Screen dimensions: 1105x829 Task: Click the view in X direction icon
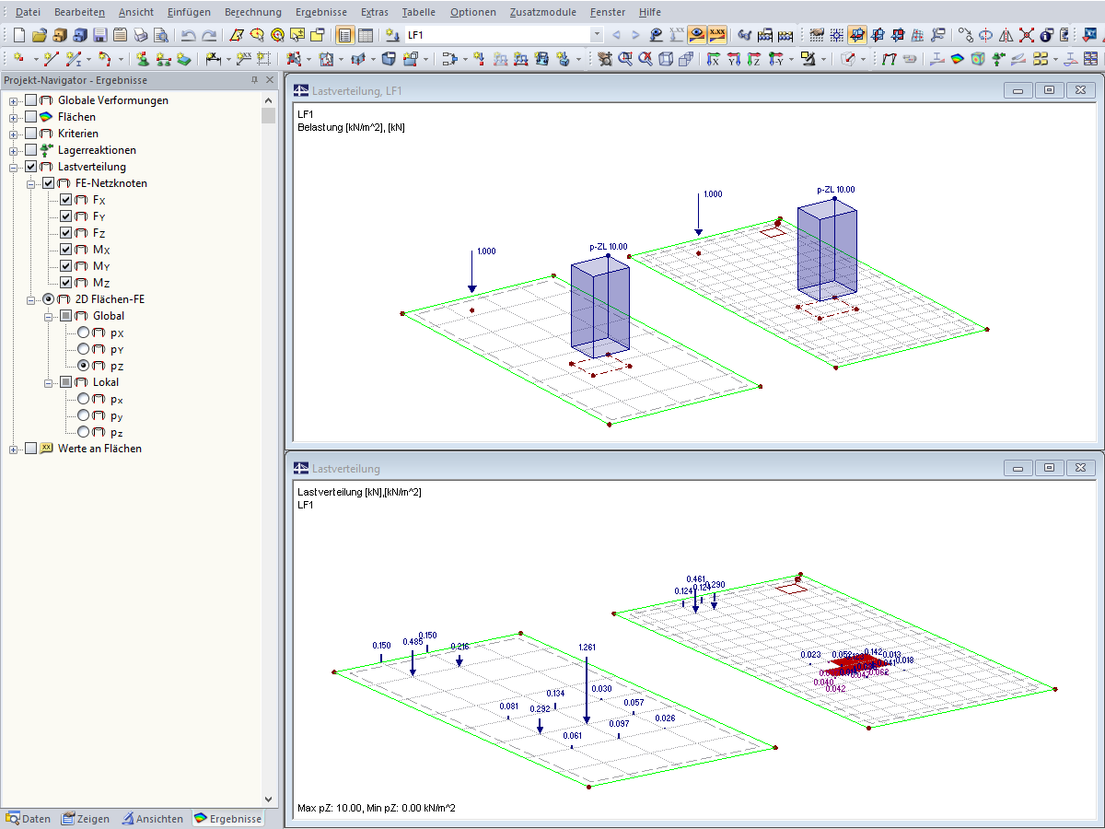(714, 58)
